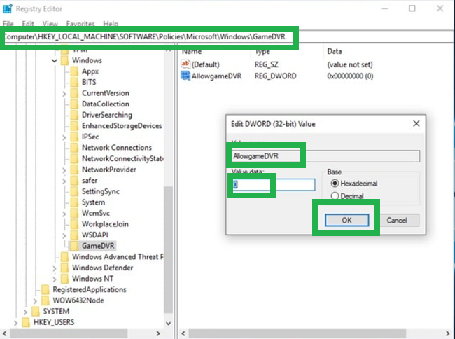Click the NetworkProvider folder icon

click(x=75, y=169)
